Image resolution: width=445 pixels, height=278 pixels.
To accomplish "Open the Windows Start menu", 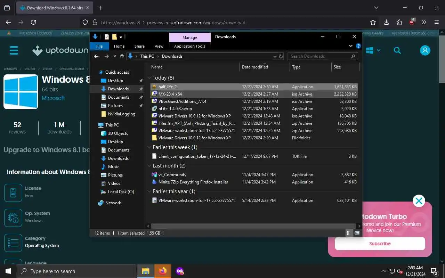I will coord(8,271).
